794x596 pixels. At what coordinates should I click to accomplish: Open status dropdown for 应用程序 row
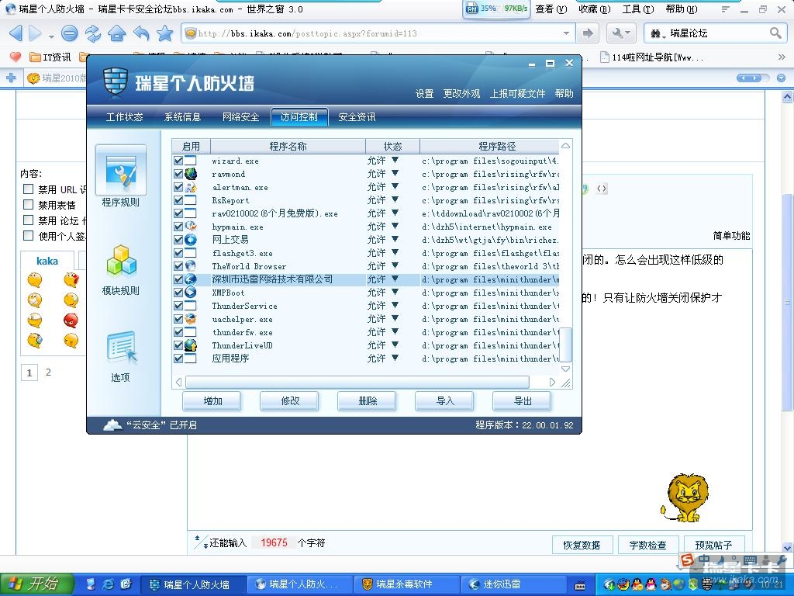click(x=395, y=358)
